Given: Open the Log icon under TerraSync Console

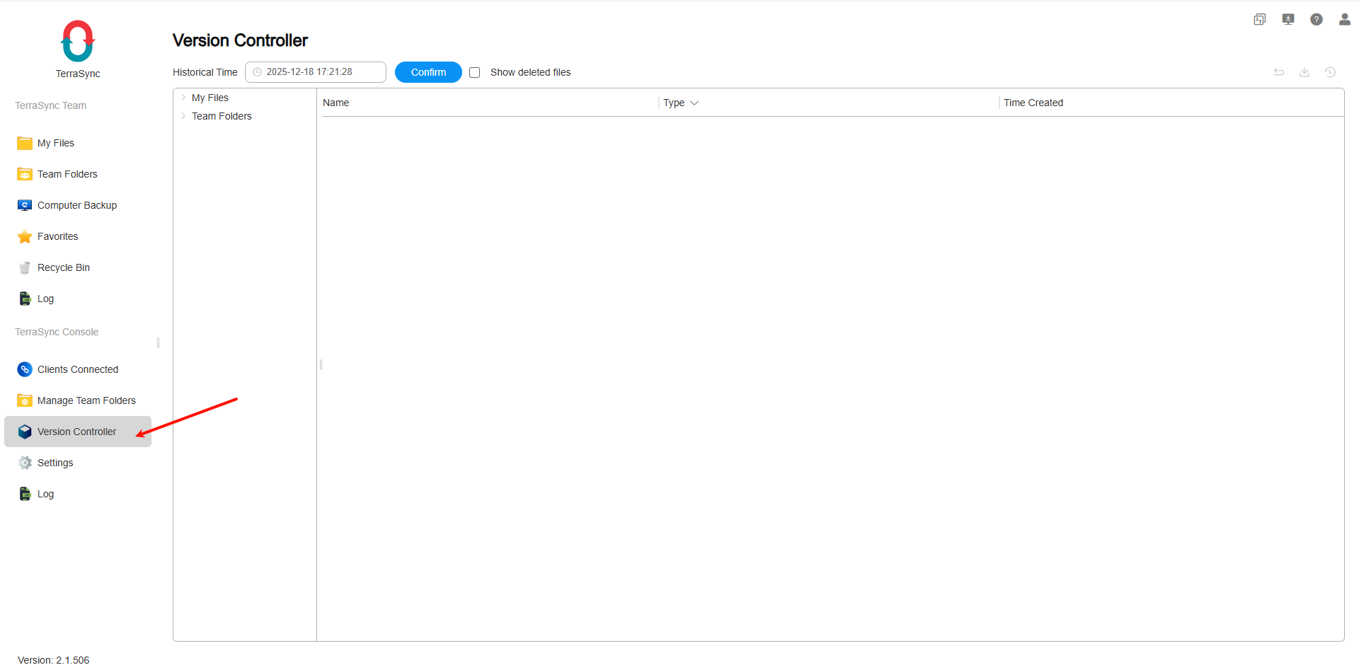Looking at the screenshot, I should (25, 494).
